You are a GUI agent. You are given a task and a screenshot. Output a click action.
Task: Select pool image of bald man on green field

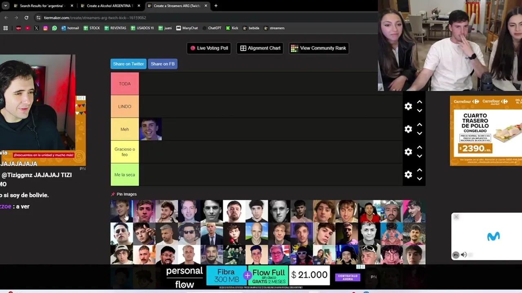click(257, 233)
